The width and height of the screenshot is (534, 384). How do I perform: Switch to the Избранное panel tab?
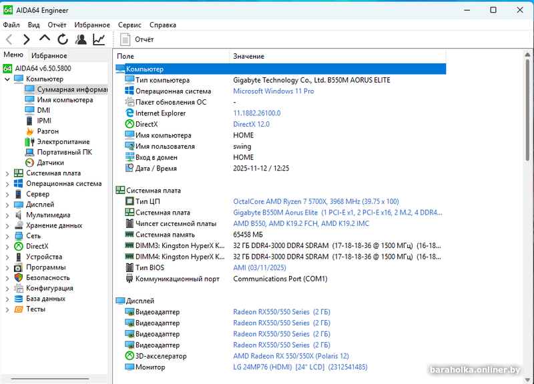[x=49, y=55]
